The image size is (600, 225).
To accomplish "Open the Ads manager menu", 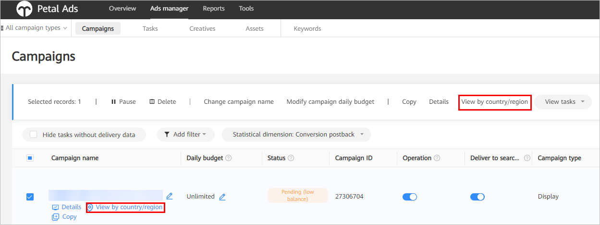I will tap(169, 9).
